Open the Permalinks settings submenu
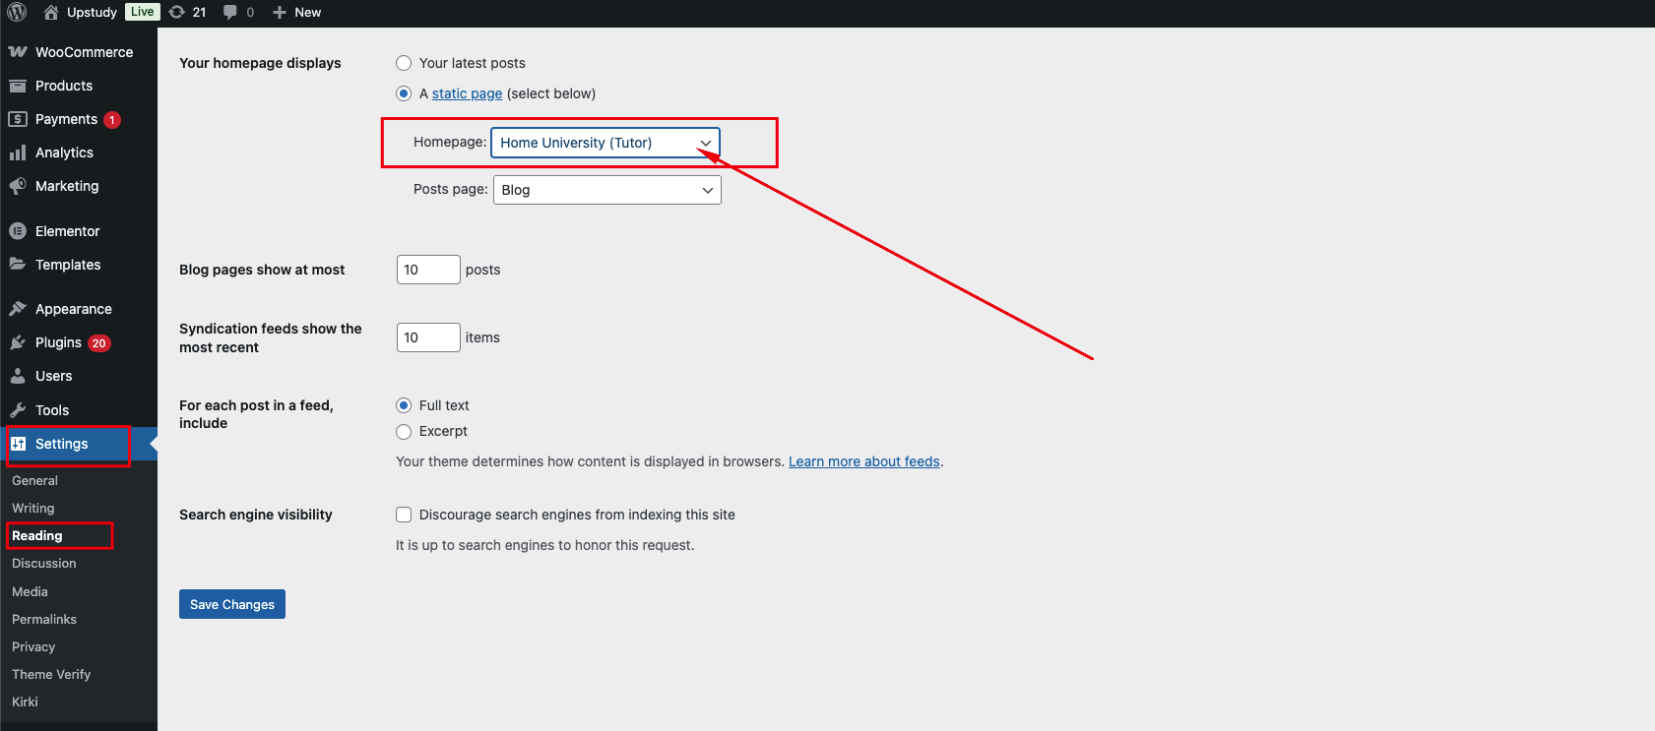This screenshot has width=1655, height=731. pyautogui.click(x=44, y=619)
